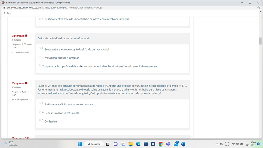Screen dimensions: 263x148
Task: Open the blue B app in the taskbar
Action: [x=153, y=144]
